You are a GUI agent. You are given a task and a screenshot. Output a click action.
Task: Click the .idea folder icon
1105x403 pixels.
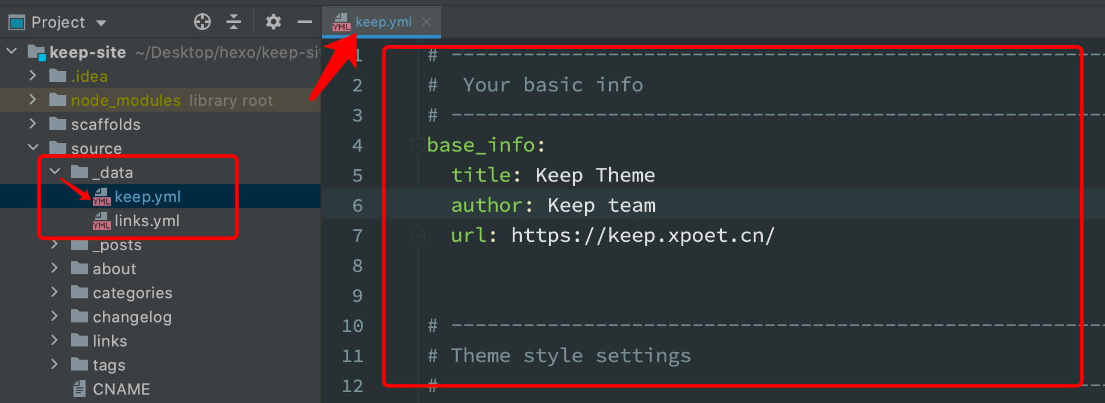coord(58,76)
